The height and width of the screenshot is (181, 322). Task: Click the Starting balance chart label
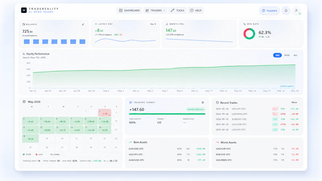pyautogui.click(x=287, y=86)
